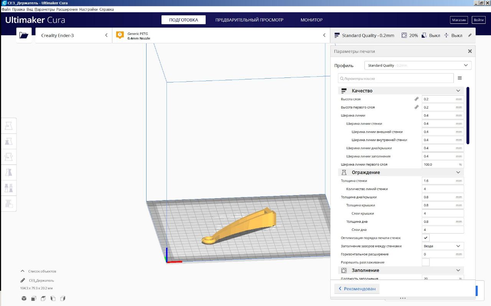Screen dimensions: 491x306
Task: Open Заполнение зазоров между стенками dropdown
Action: click(443, 246)
